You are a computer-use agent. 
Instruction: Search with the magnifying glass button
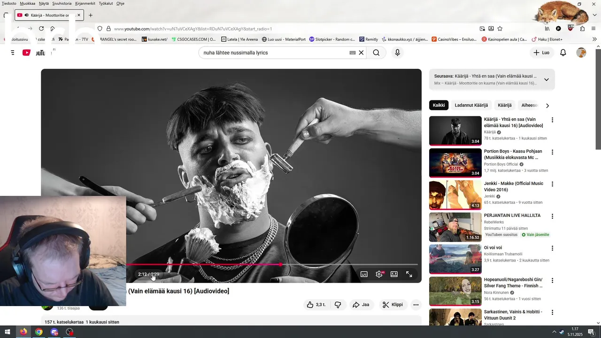click(x=376, y=53)
